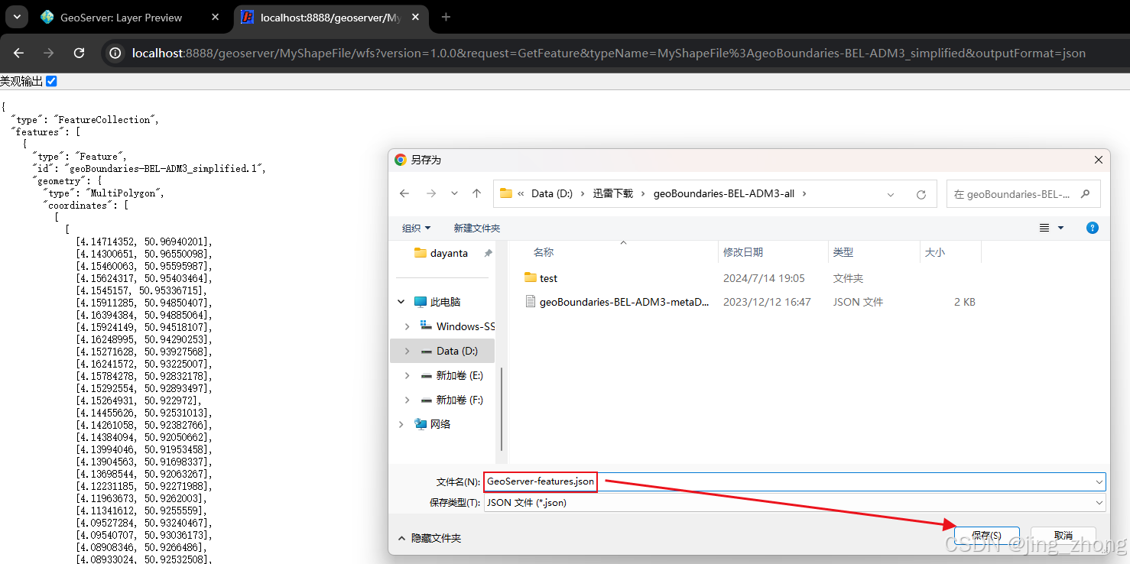The width and height of the screenshot is (1130, 564).
Task: Select geoBoundaries-BEL-ADM3-all in path breadcrumb
Action: [x=723, y=193]
